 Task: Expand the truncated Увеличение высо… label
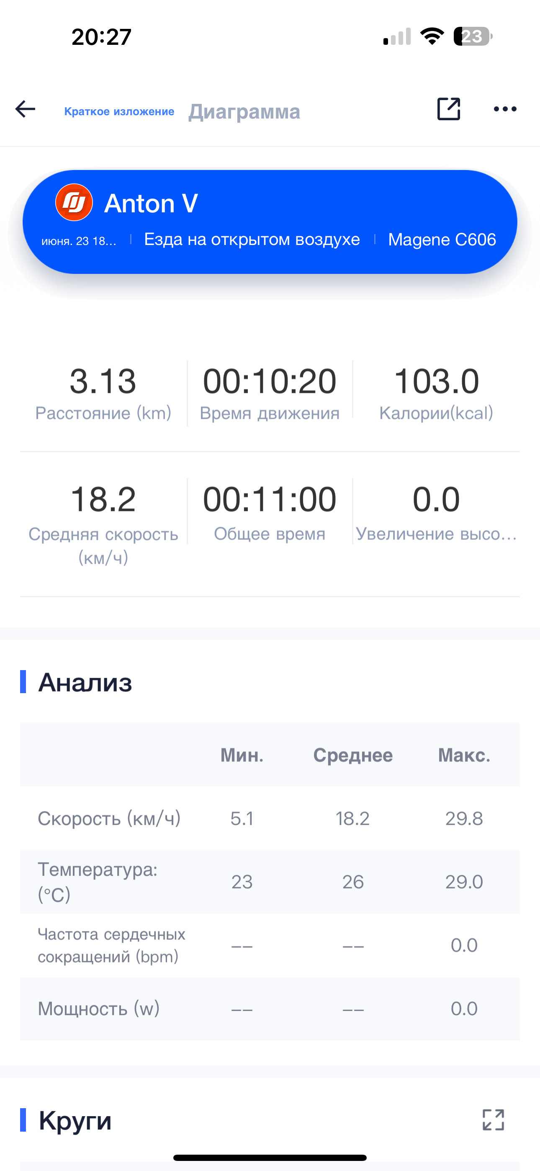(x=436, y=534)
